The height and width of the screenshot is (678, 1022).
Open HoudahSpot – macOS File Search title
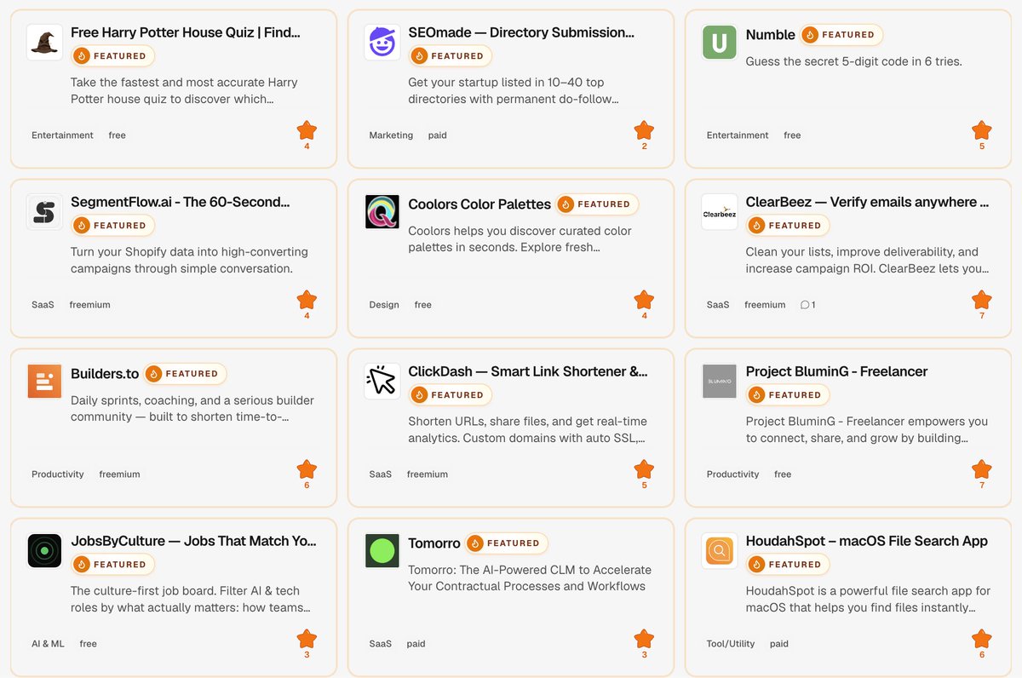866,541
